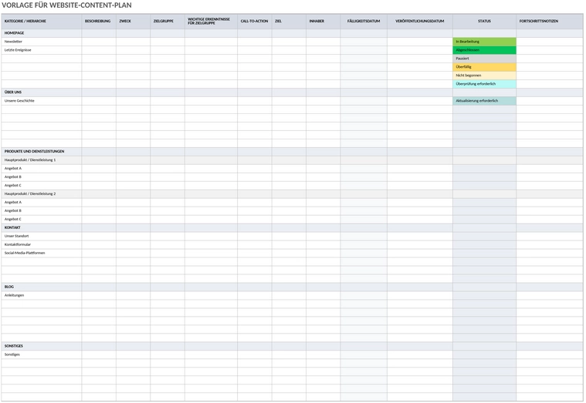Click the 'ZWECK' column header
Image resolution: width=586 pixels, height=403 pixels.
coord(133,22)
